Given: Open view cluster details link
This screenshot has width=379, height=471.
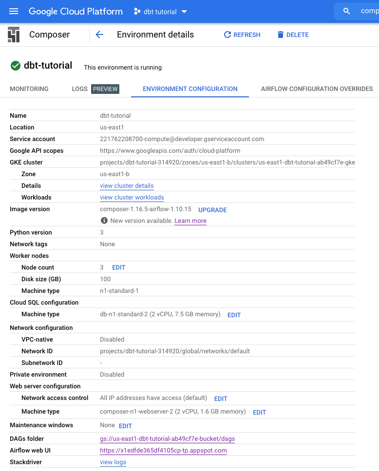Looking at the screenshot, I should click(127, 185).
